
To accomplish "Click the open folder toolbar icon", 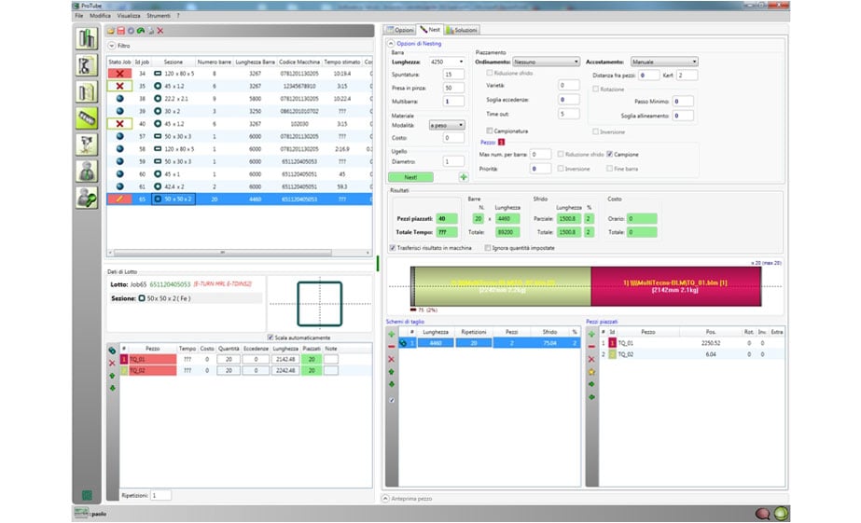I will (110, 31).
